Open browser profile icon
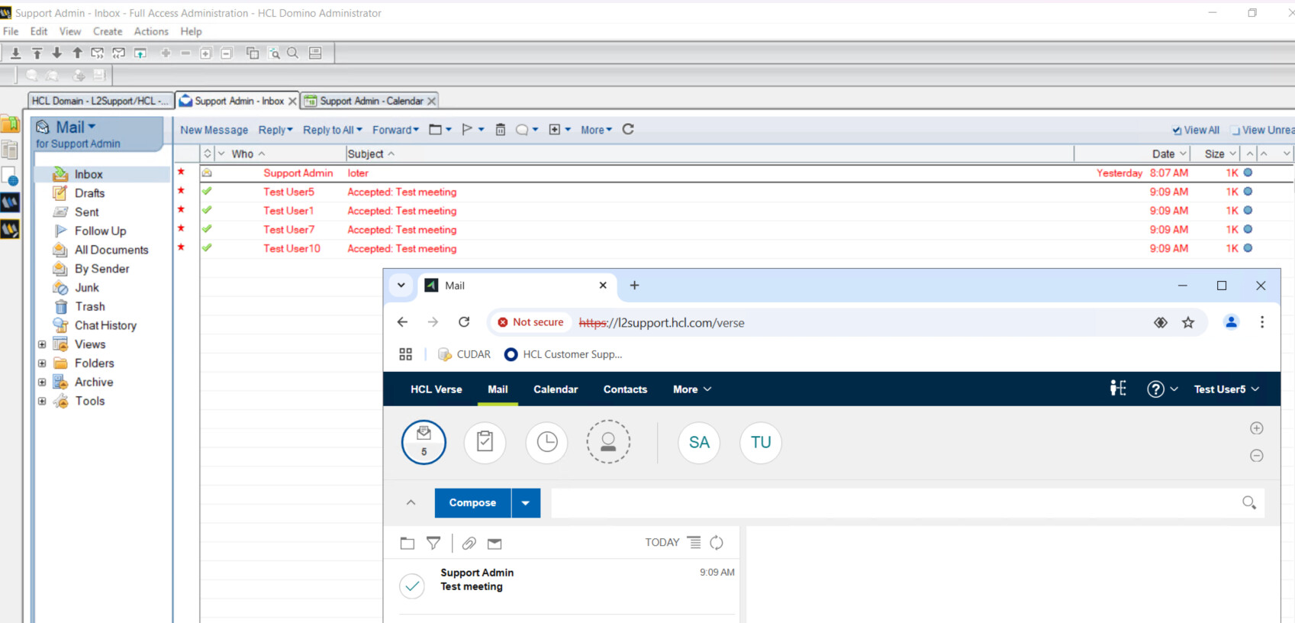Screen dimensions: 1295x623 [x=1231, y=322]
